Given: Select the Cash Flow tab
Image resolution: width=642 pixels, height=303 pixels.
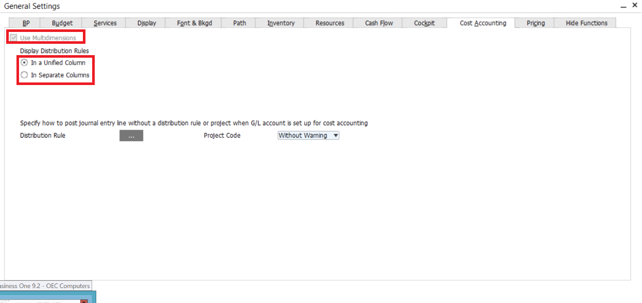Looking at the screenshot, I should pos(379,23).
